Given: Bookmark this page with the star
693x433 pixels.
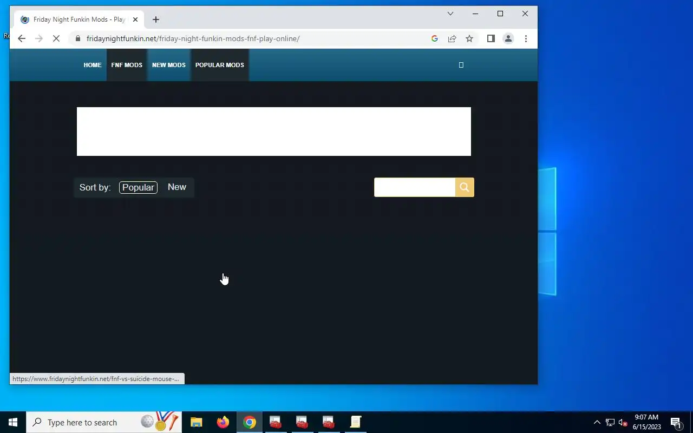Looking at the screenshot, I should pyautogui.click(x=469, y=38).
